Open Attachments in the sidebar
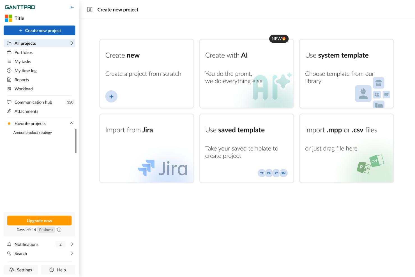Viewport: 415px width, 277px height. [x=39, y=111]
